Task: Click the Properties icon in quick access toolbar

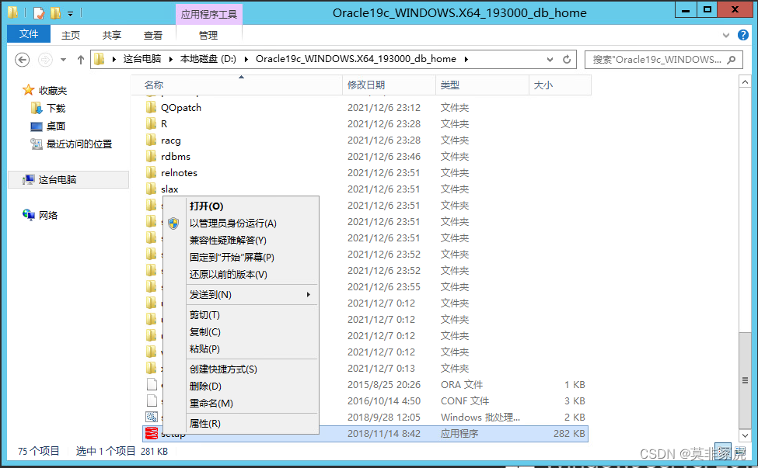Action: (39, 13)
